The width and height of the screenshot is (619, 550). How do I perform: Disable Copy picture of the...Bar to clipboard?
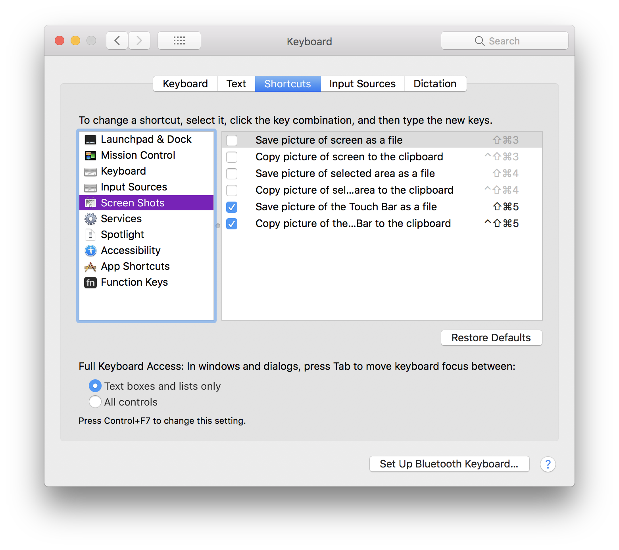click(x=232, y=223)
